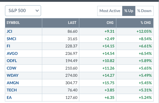The image size is (159, 103).
Task: Click the +9.31 change for JCI
Action: tap(109, 31)
